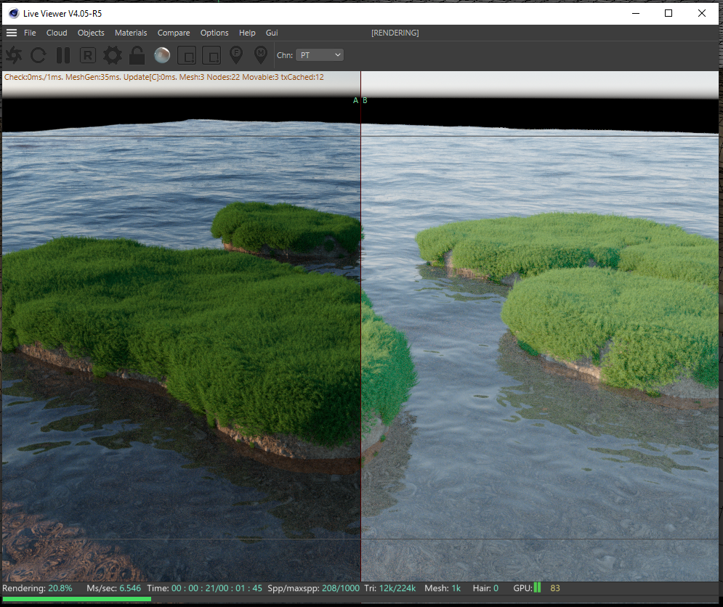Open the Compare menu

[x=174, y=33]
